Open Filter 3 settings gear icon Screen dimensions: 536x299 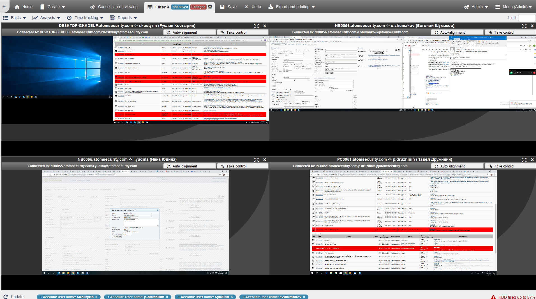click(x=210, y=7)
